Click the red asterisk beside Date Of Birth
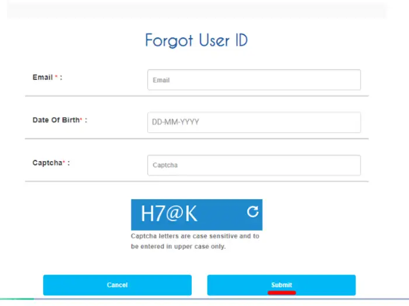The width and height of the screenshot is (409, 306). click(x=81, y=120)
